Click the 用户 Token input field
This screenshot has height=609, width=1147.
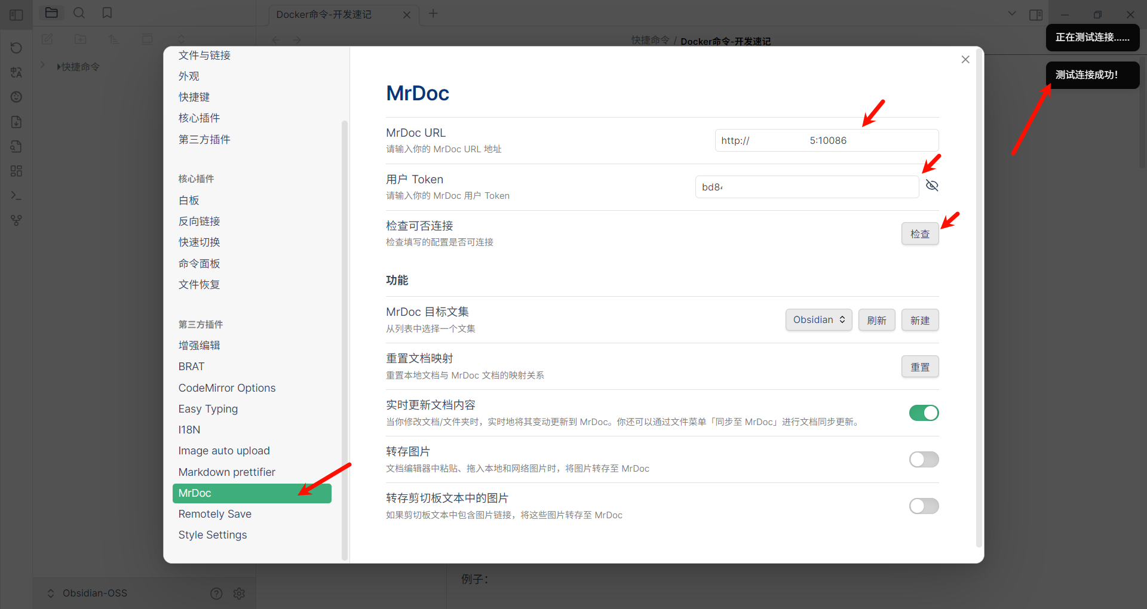click(807, 187)
